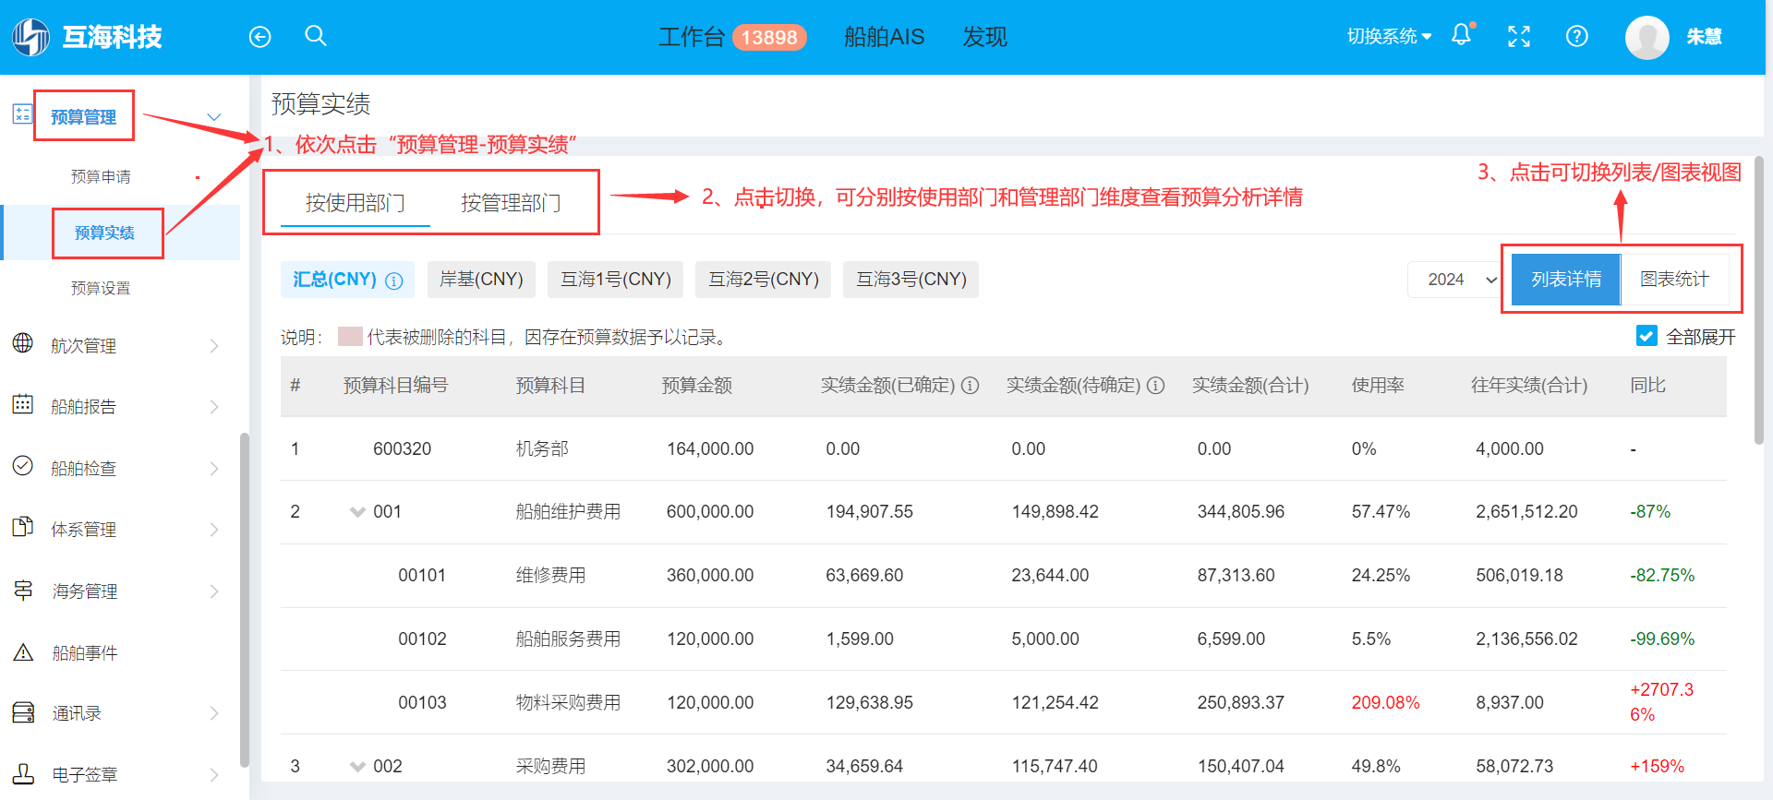The height and width of the screenshot is (800, 1773).
Task: Click the back arrow circle icon
Action: pyautogui.click(x=260, y=37)
